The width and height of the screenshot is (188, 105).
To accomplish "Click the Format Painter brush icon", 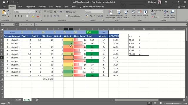I will point(9,17).
